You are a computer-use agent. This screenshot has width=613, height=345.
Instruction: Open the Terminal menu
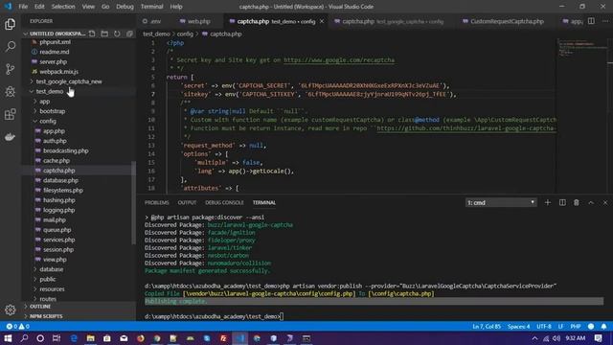(151, 7)
